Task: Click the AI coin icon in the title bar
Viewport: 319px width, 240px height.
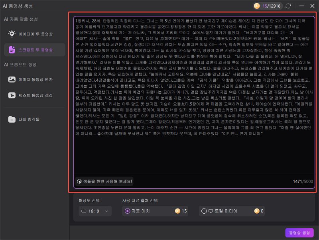Action: click(257, 6)
